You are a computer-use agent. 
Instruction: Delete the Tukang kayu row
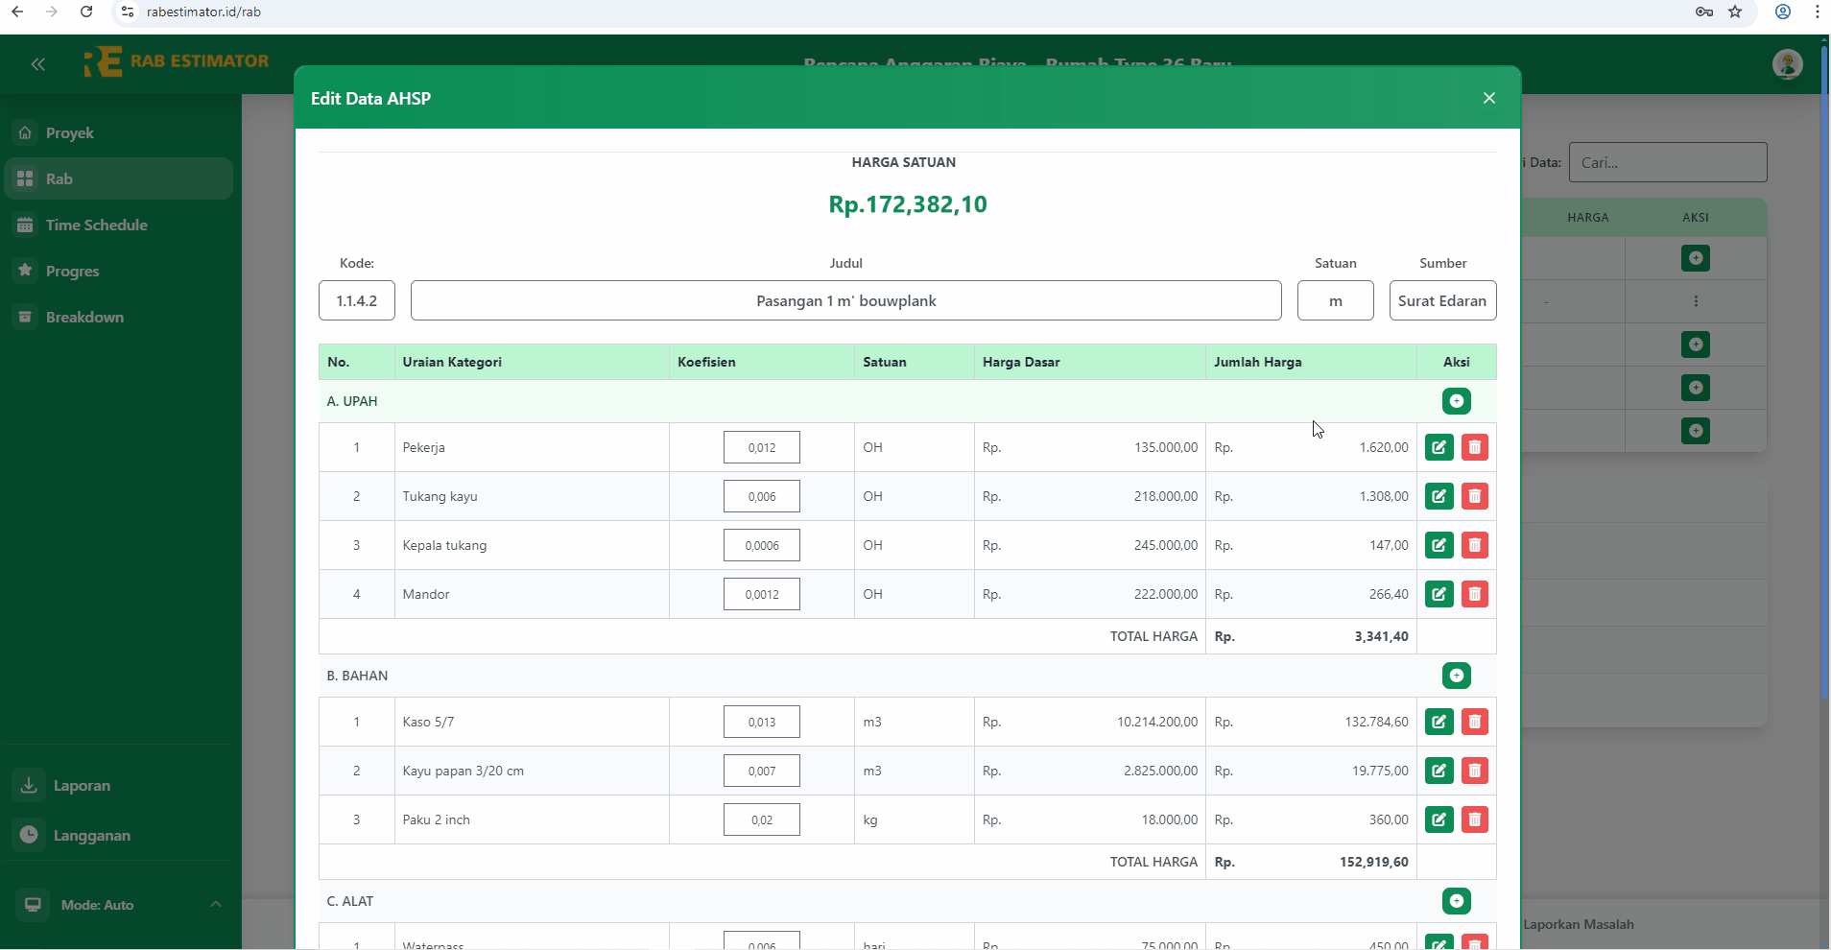point(1474,496)
